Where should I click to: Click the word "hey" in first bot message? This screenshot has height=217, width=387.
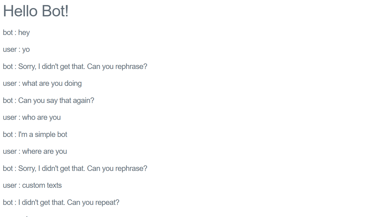tap(24, 33)
